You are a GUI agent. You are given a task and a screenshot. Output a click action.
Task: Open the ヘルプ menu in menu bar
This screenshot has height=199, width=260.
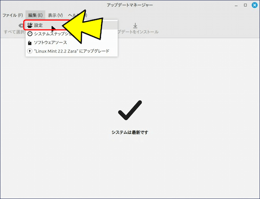pyautogui.click(x=72, y=15)
